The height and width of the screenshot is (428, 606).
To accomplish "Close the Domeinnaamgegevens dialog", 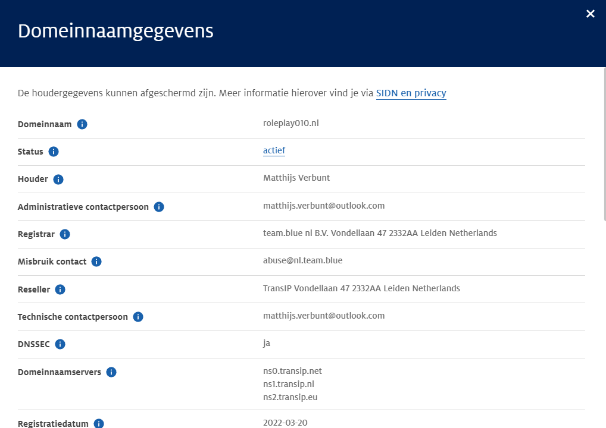I will coord(590,14).
